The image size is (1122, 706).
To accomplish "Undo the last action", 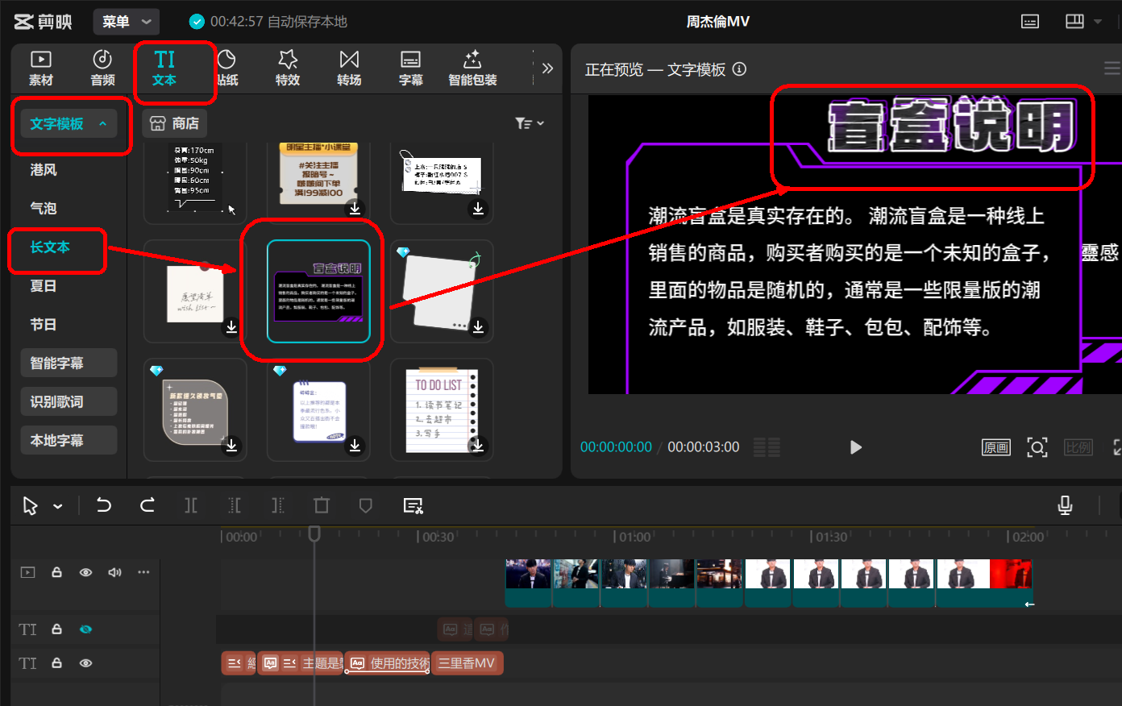I will pos(104,505).
